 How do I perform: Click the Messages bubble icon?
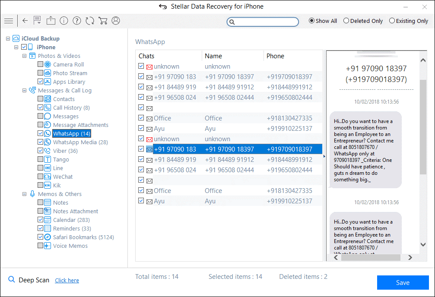click(48, 116)
